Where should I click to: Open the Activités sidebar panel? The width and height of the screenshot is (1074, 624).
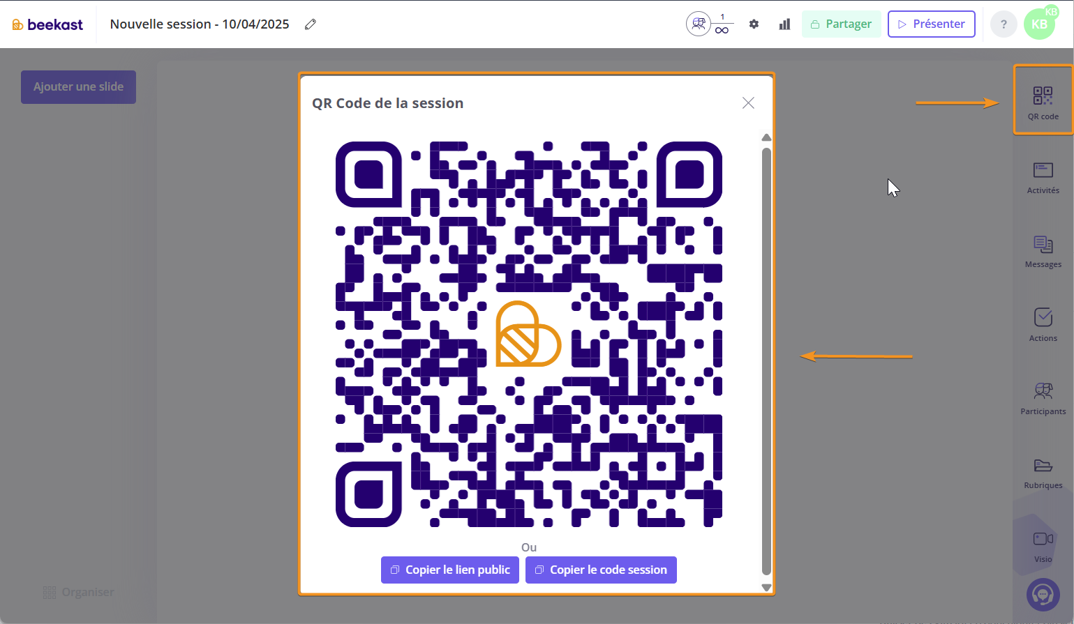[x=1043, y=178]
